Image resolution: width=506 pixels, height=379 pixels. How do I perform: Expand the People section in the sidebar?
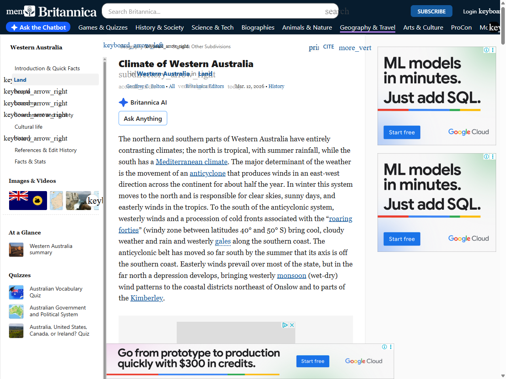[36, 91]
